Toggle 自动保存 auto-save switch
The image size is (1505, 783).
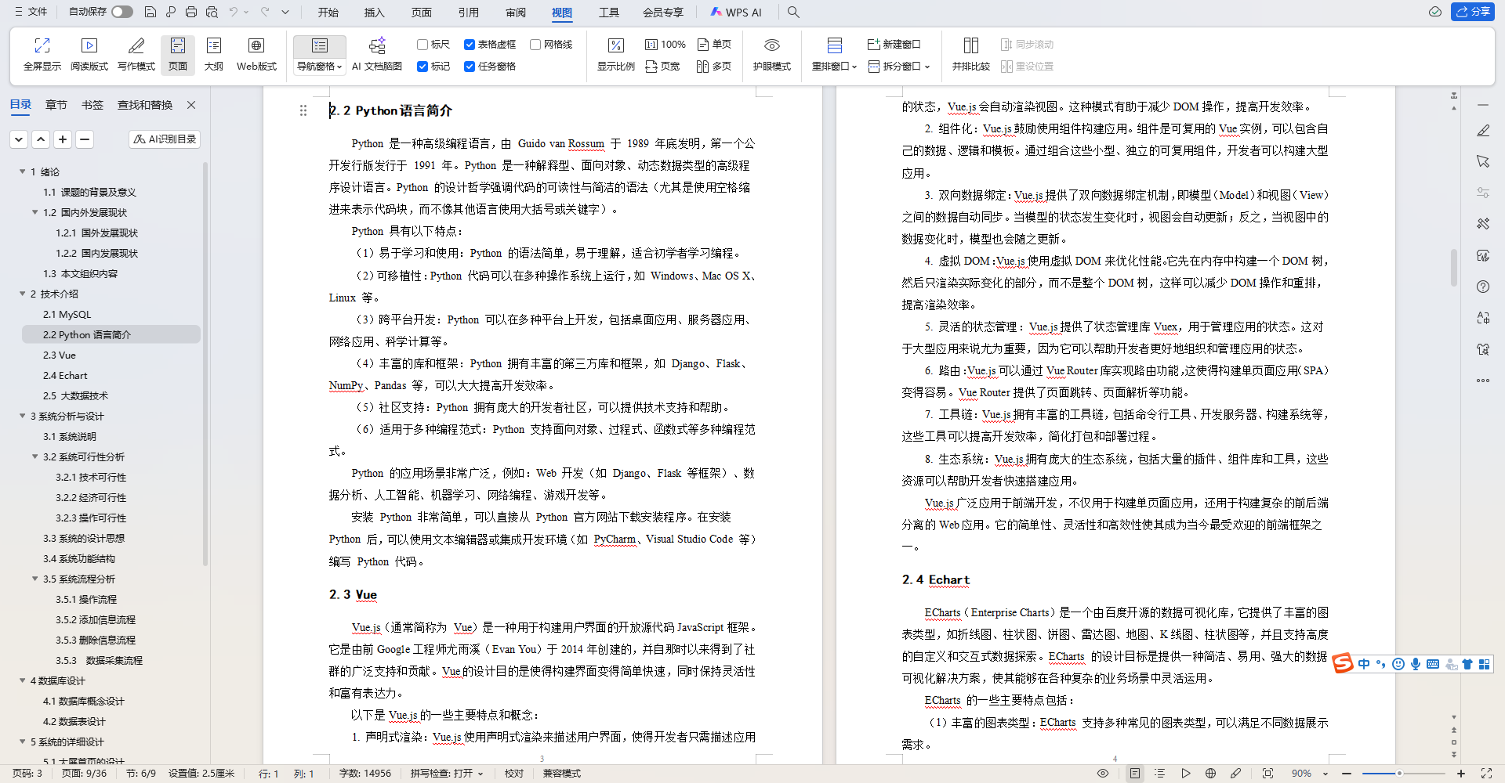pyautogui.click(x=121, y=12)
